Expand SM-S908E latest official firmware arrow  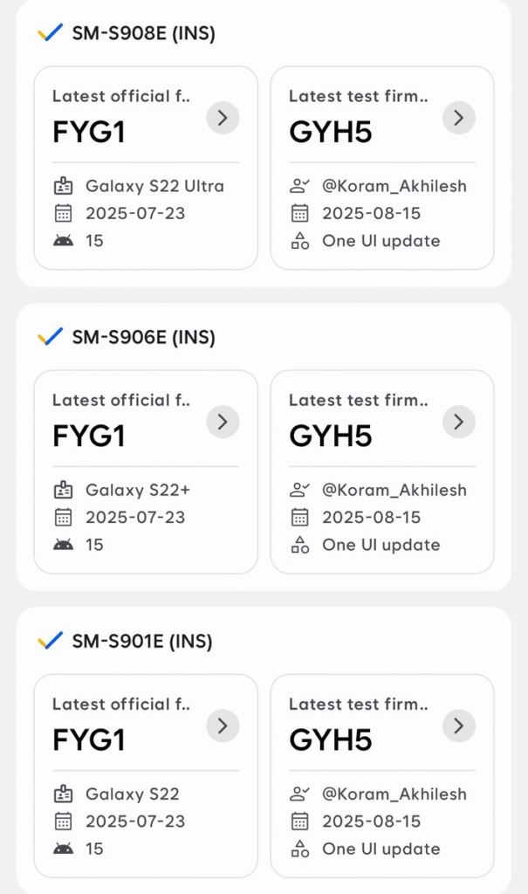click(223, 118)
